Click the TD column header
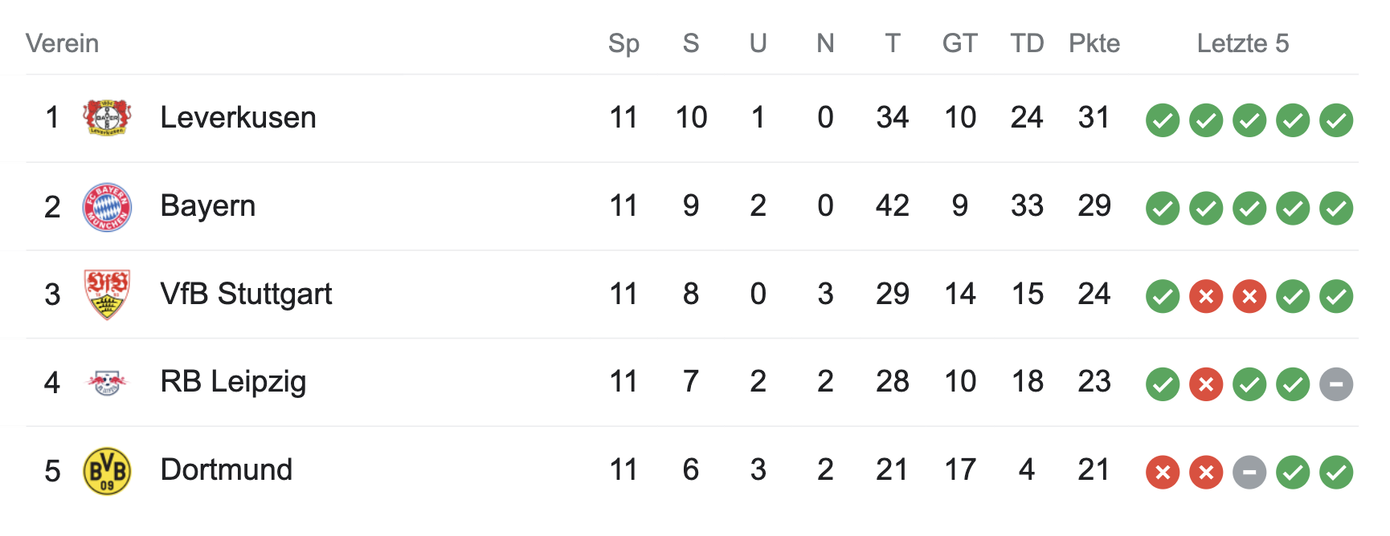The height and width of the screenshot is (536, 1390). (x=1027, y=43)
